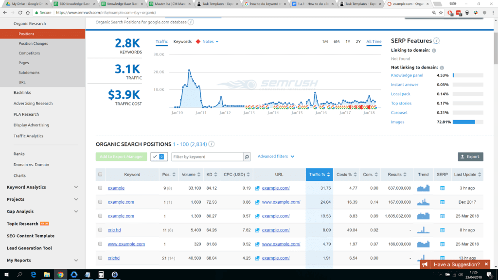
Task: Open external link icon beside example.com/ in first row
Action: (257, 188)
